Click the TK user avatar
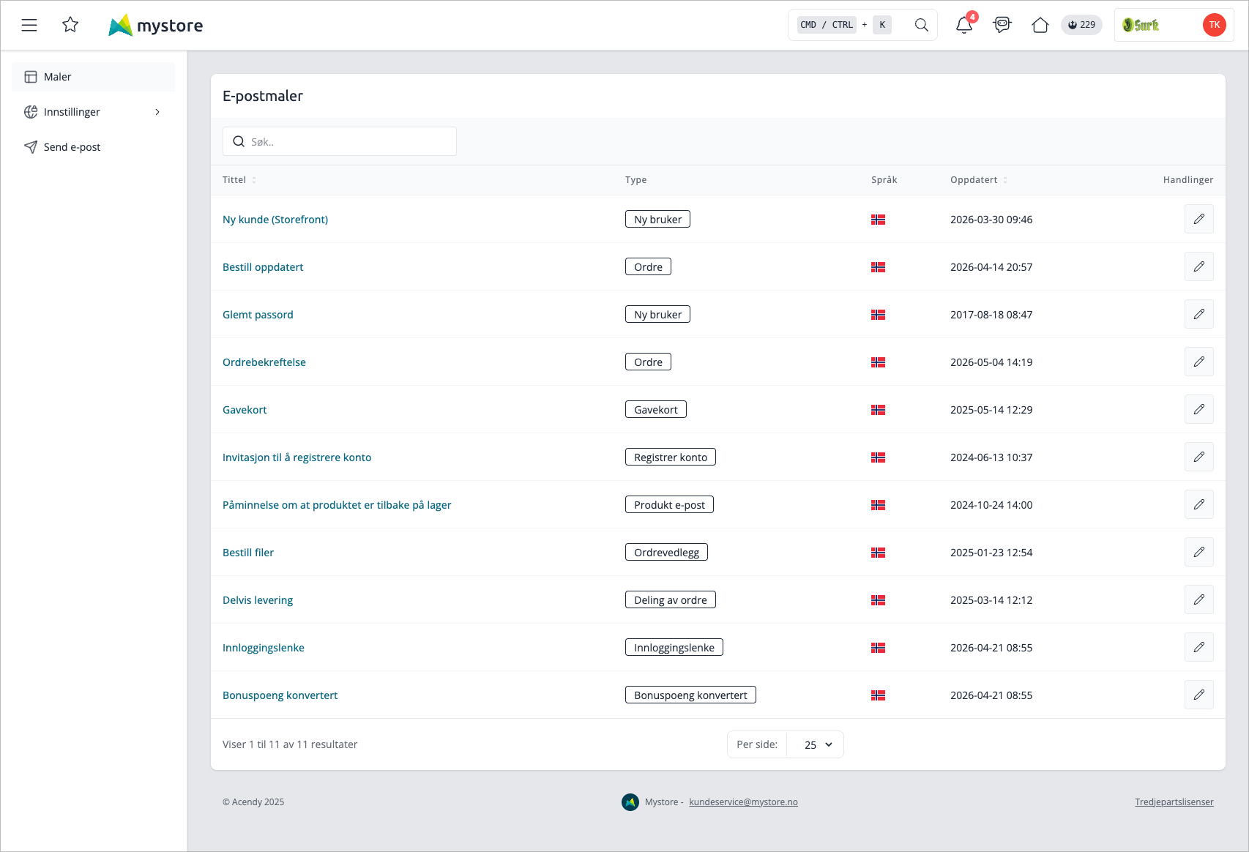Viewport: 1249px width, 852px height. click(x=1215, y=25)
